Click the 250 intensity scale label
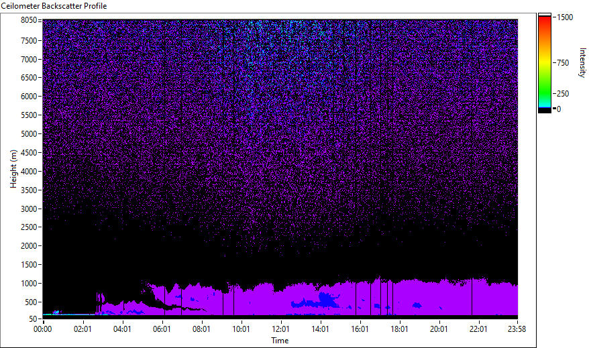The height and width of the screenshot is (348, 589). [563, 94]
